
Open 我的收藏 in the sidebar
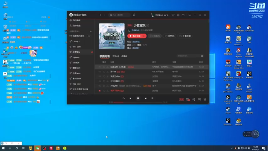coord(76,26)
